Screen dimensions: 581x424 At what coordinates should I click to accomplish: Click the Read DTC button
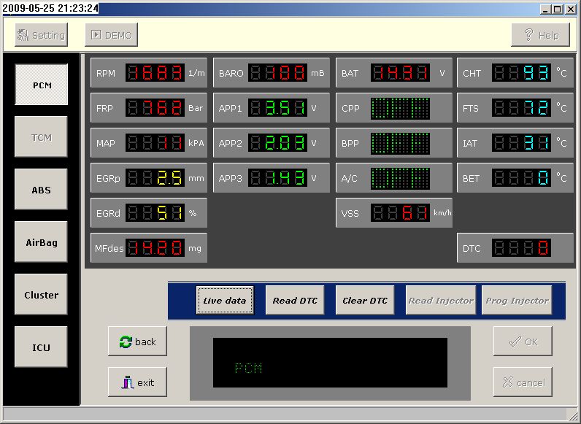point(295,300)
